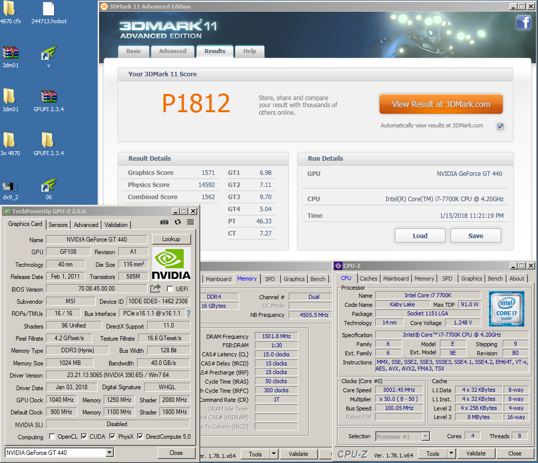The width and height of the screenshot is (538, 463).
Task: Click the Lookup button in GPU-Z
Action: coord(171,239)
